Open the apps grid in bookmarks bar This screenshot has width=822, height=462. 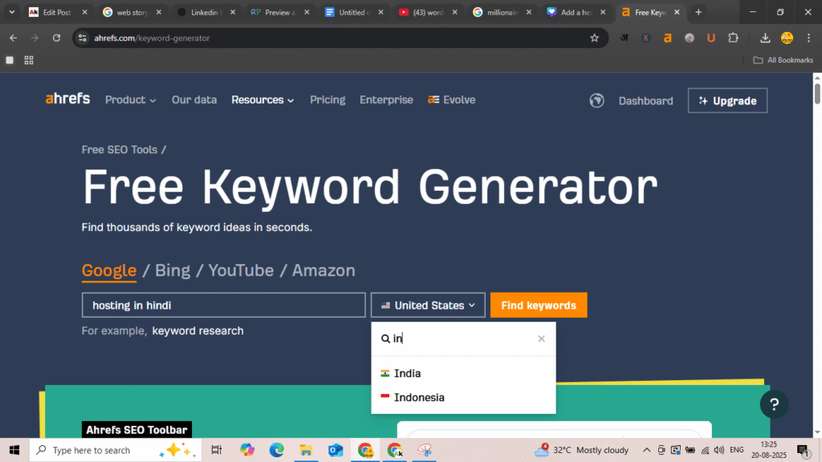coord(29,60)
